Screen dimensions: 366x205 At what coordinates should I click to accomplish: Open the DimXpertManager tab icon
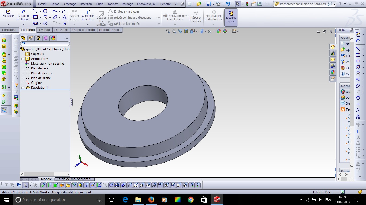click(46, 38)
